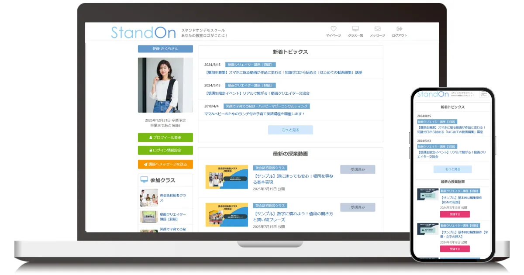Expand topics with the laptop もっと見る button

pos(290,130)
